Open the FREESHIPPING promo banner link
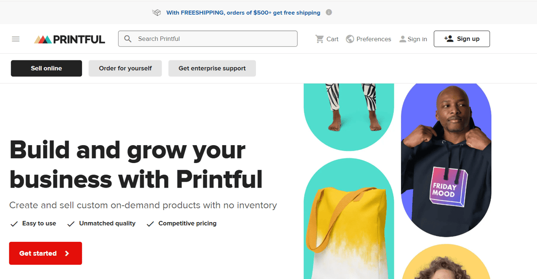537x279 pixels. click(x=243, y=13)
